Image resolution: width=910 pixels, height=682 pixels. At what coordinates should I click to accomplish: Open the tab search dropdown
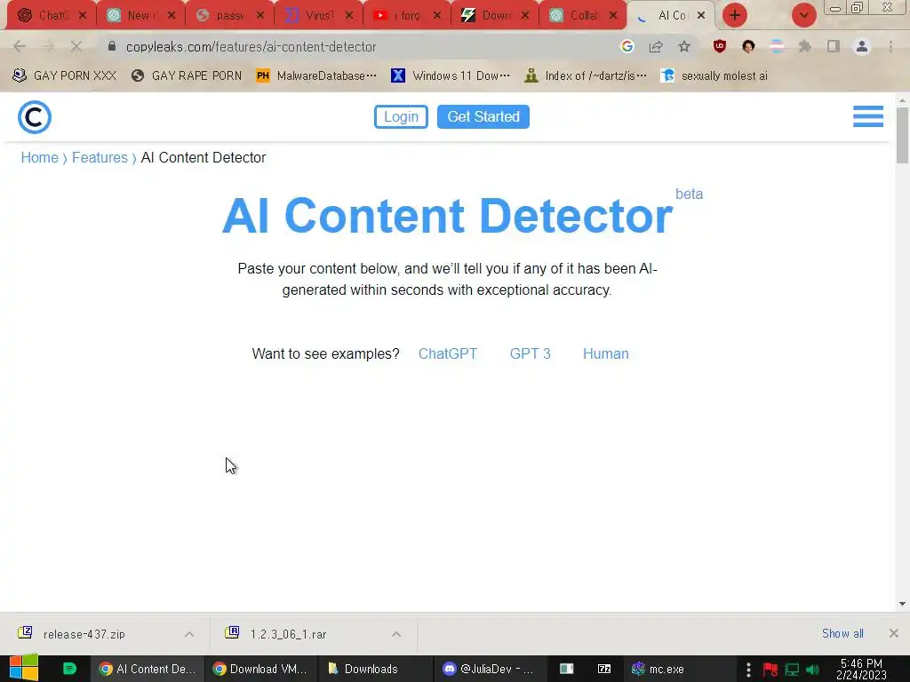click(x=803, y=15)
